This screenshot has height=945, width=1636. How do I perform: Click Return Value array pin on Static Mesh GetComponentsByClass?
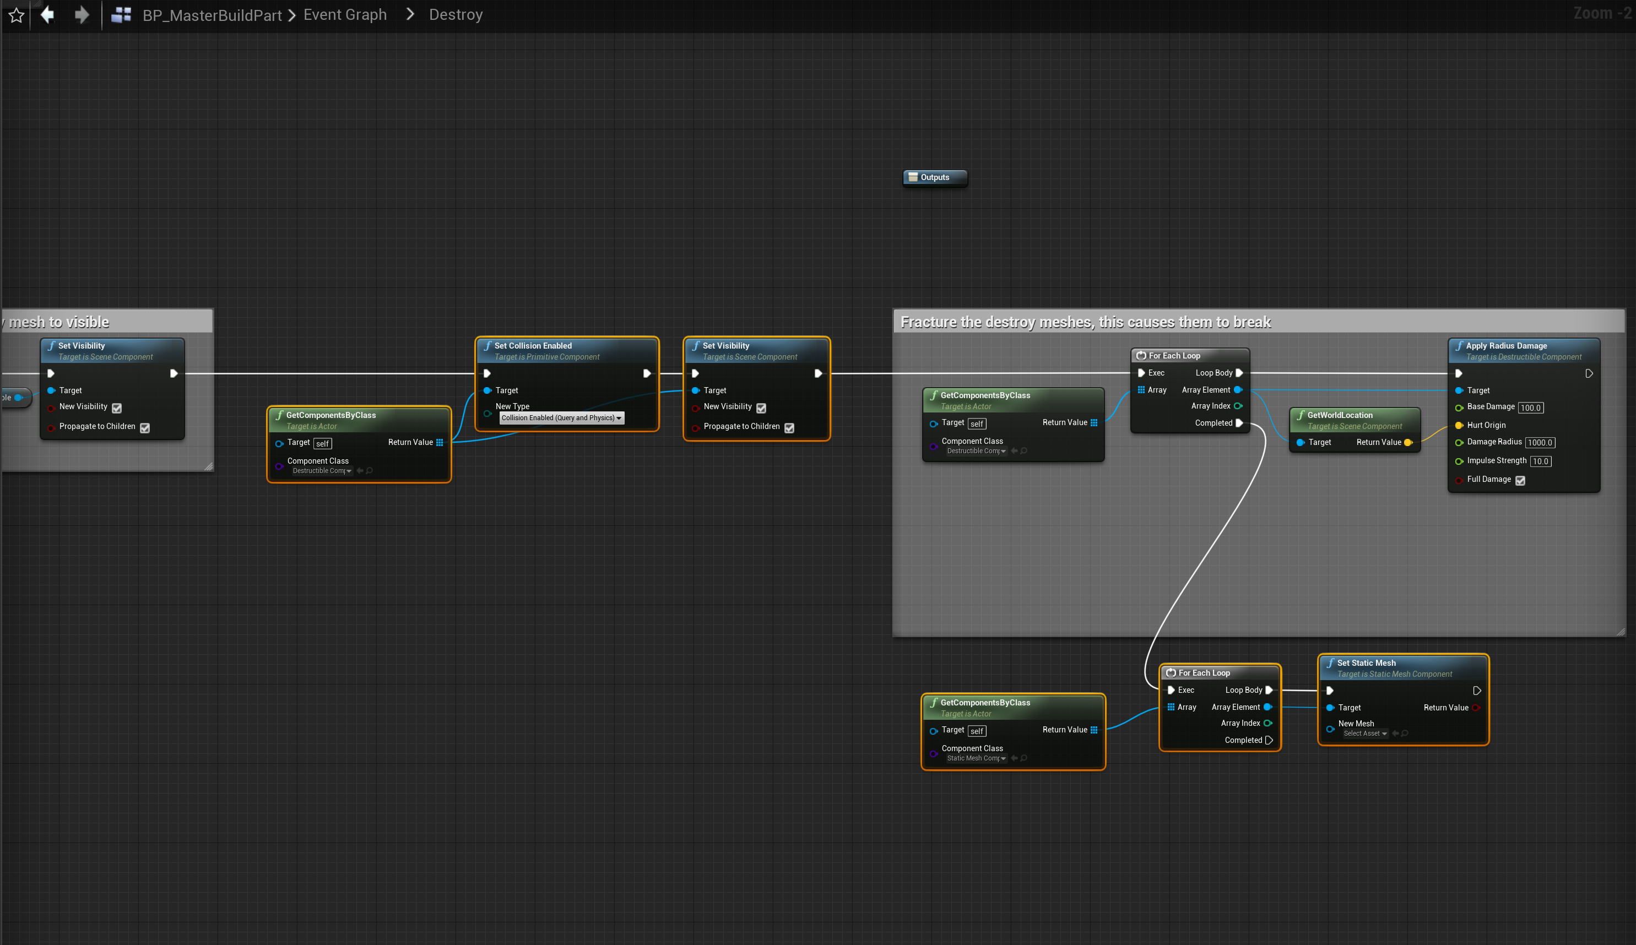(x=1094, y=730)
